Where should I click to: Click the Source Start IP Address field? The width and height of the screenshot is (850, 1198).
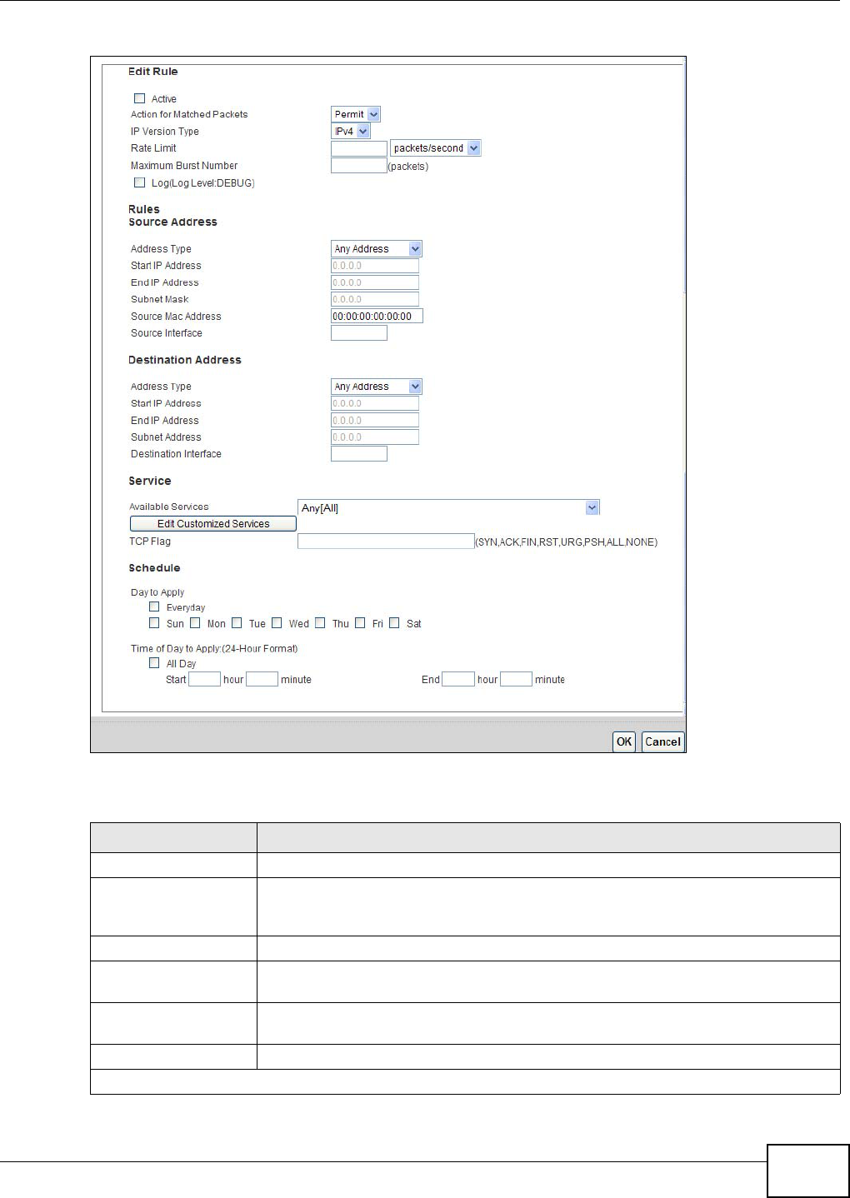point(375,266)
